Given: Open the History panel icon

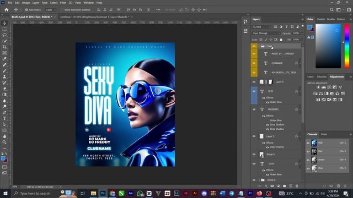Looking at the screenshot, I should 245,21.
